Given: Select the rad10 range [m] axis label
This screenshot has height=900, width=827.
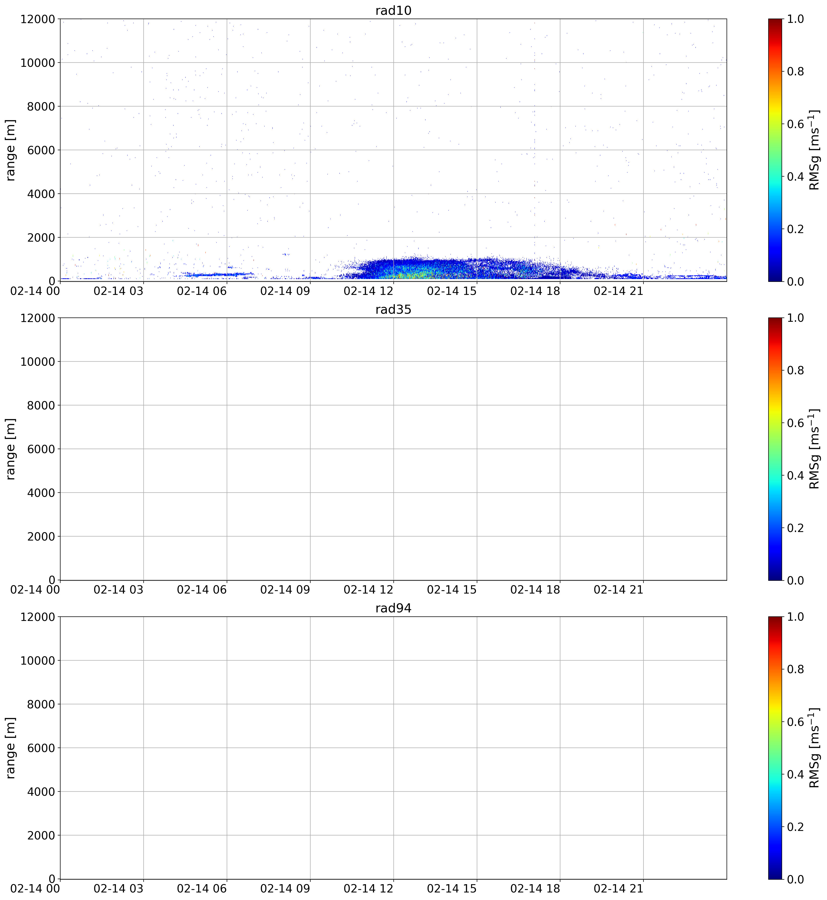Looking at the screenshot, I should point(11,150).
